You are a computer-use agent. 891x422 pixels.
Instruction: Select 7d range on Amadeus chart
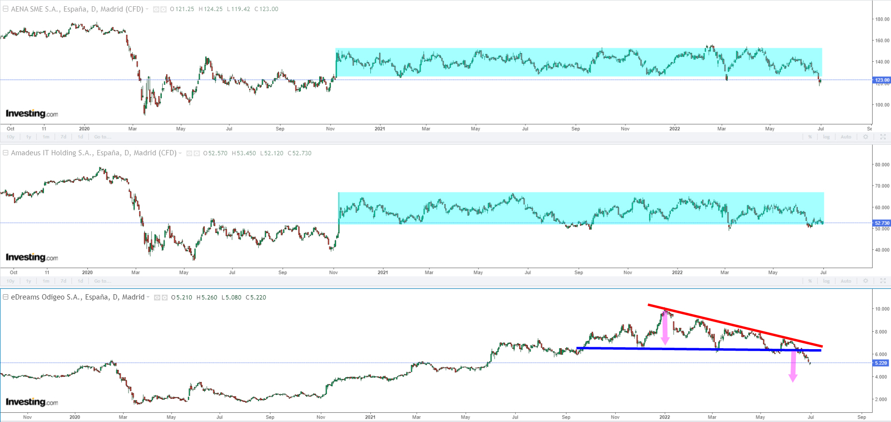pyautogui.click(x=63, y=281)
